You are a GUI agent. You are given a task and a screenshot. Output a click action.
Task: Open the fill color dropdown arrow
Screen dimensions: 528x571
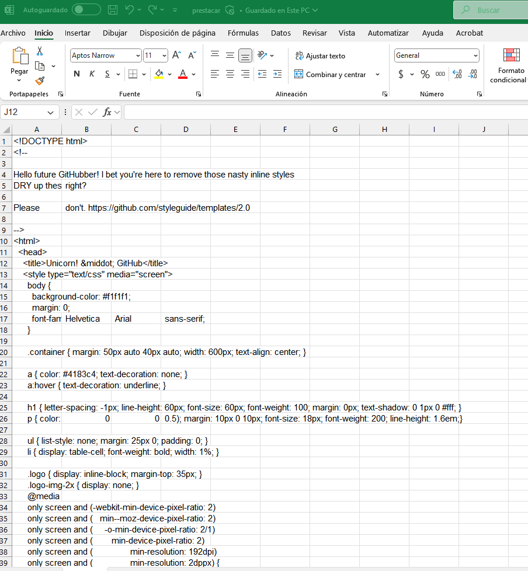pos(170,75)
